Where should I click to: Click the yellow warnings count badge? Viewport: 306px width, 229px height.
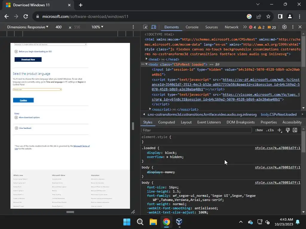pos(261,27)
